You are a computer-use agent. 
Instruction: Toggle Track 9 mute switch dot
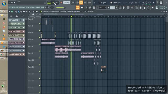40,58
